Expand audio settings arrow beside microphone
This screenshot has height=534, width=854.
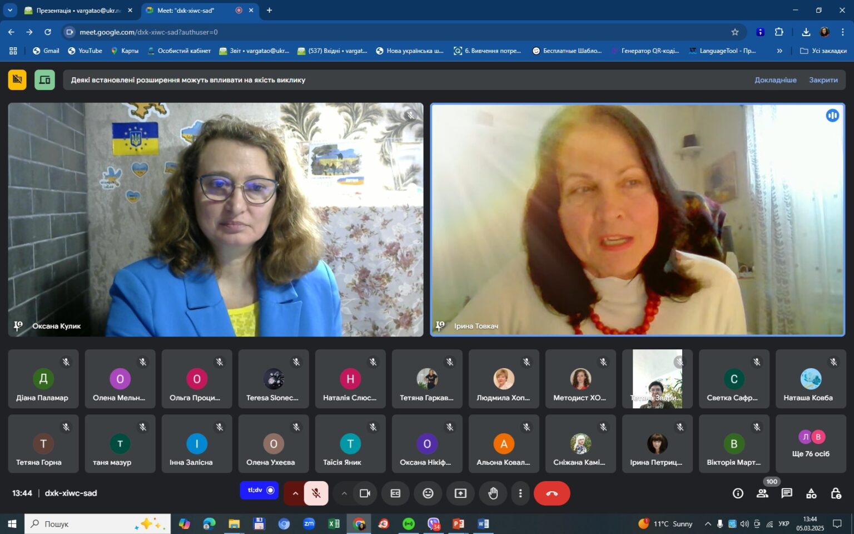295,493
